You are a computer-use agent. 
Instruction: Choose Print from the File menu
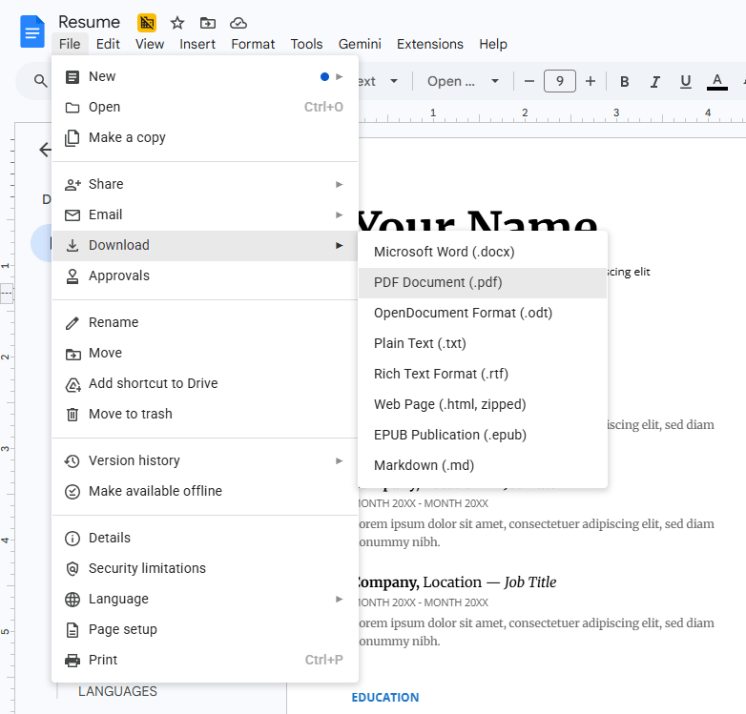click(x=205, y=660)
